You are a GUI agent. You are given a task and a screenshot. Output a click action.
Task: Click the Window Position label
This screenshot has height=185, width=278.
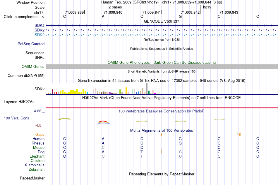click(x=30, y=2)
